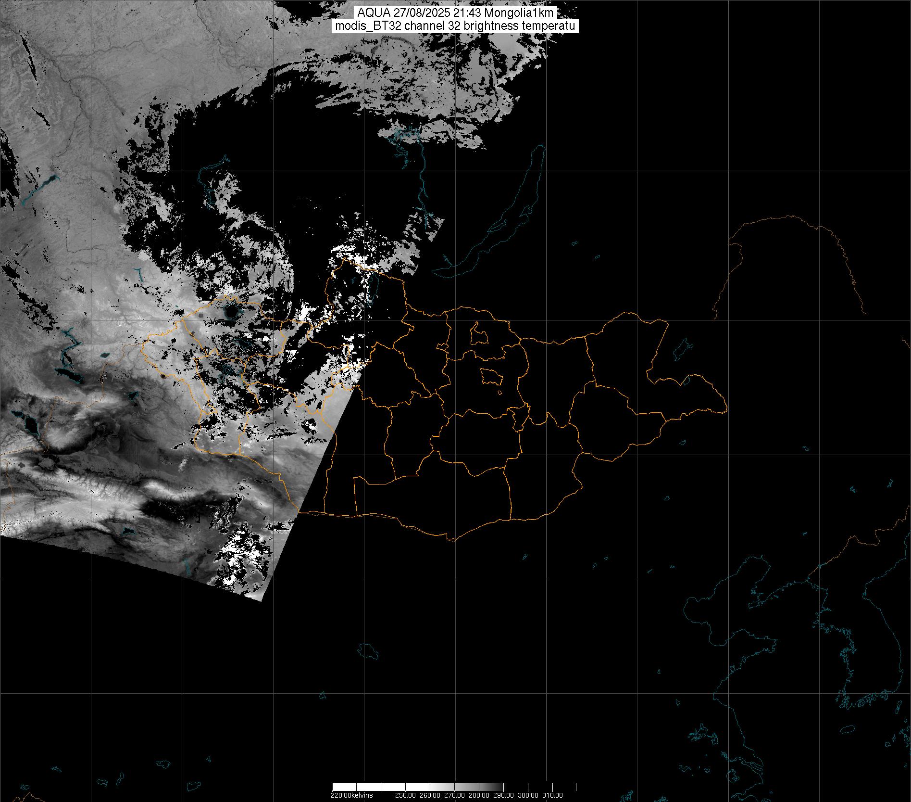Click the "300.00" colorbar label
This screenshot has height=802, width=911.
pos(528,795)
